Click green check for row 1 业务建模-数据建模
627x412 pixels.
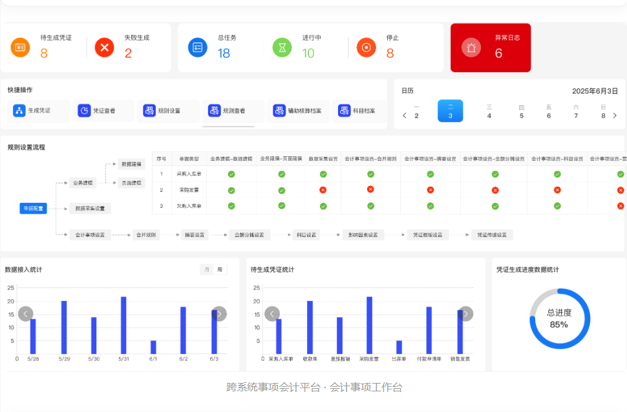click(x=231, y=174)
